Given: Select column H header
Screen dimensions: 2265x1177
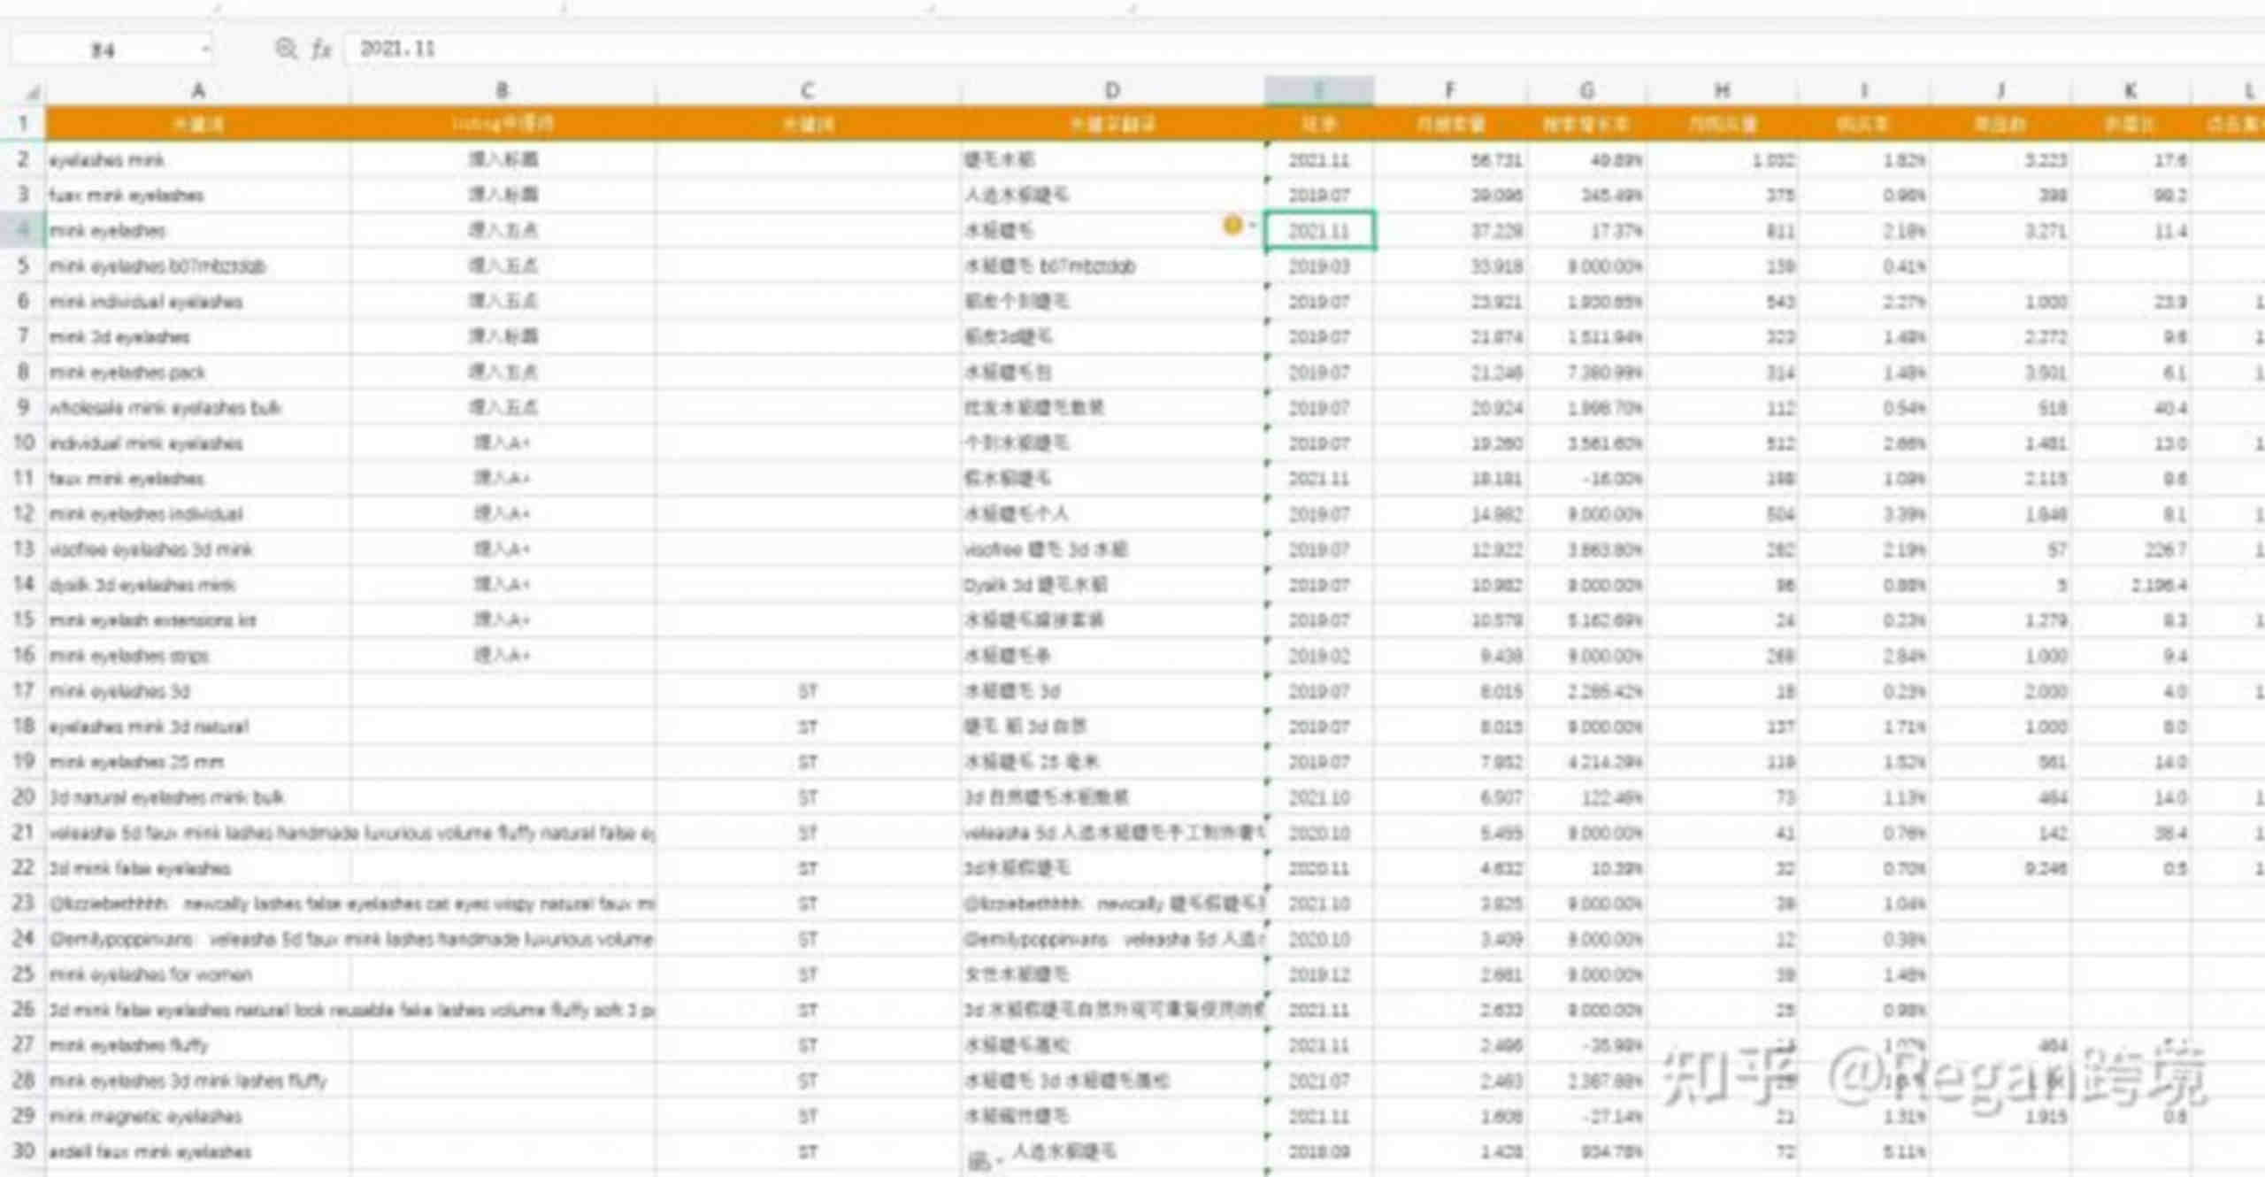Looking at the screenshot, I should click(x=1722, y=90).
